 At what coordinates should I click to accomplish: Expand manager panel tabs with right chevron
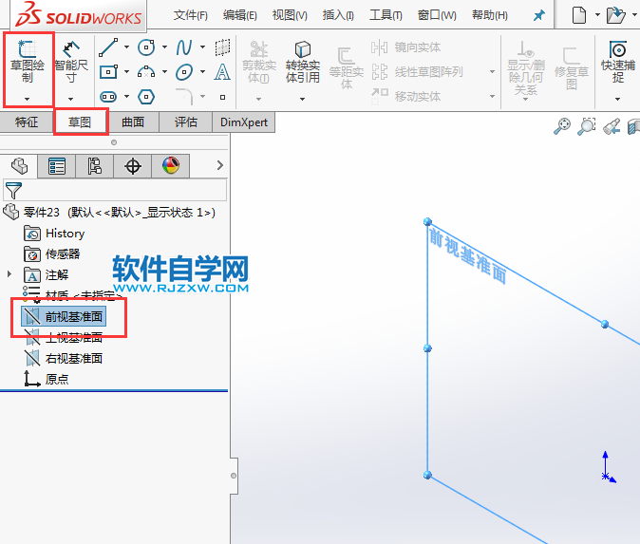point(220,165)
